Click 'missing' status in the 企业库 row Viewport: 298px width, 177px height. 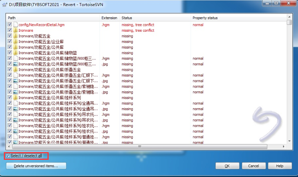click(x=127, y=42)
